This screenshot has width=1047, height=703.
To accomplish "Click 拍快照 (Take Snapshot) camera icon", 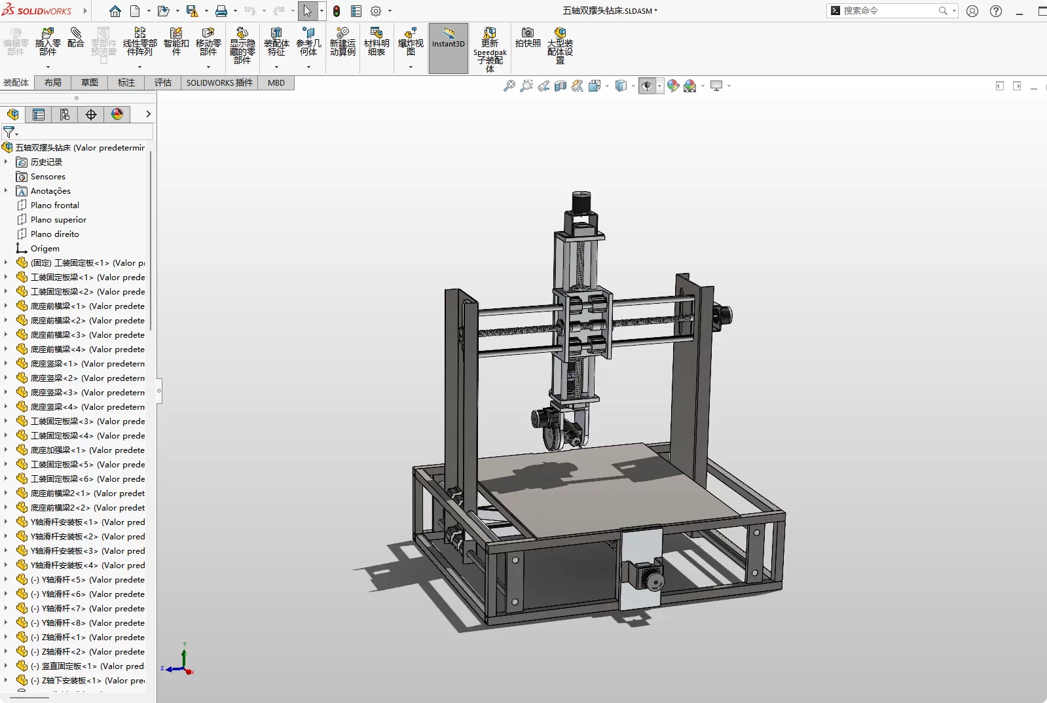I will coord(528,38).
